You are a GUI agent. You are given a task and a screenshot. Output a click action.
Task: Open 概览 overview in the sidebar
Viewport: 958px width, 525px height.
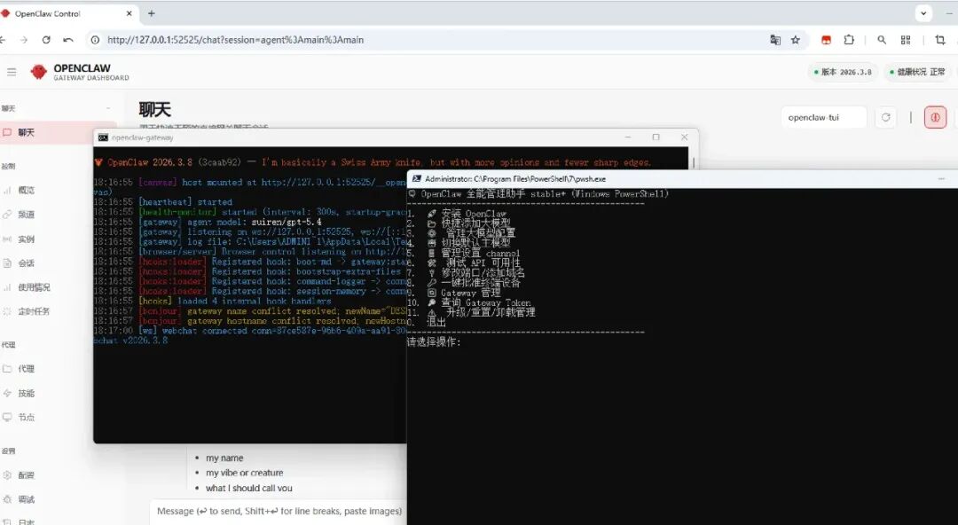click(26, 190)
